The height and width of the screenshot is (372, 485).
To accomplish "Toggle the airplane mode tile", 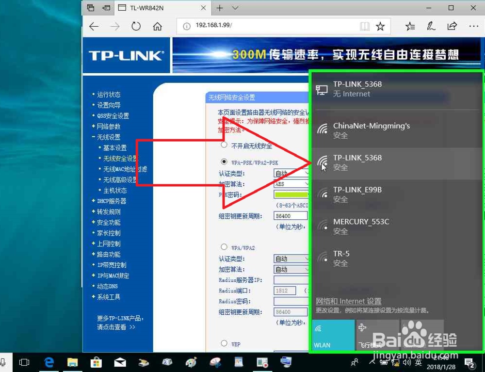I will (x=378, y=335).
